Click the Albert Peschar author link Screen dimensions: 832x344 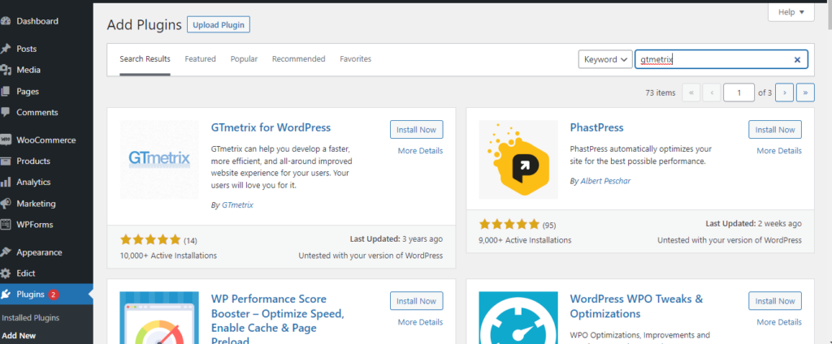[605, 181]
